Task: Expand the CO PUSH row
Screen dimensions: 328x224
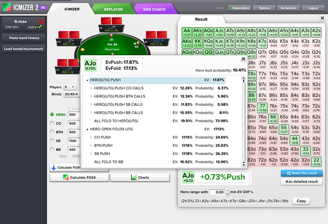Action: click(x=91, y=137)
